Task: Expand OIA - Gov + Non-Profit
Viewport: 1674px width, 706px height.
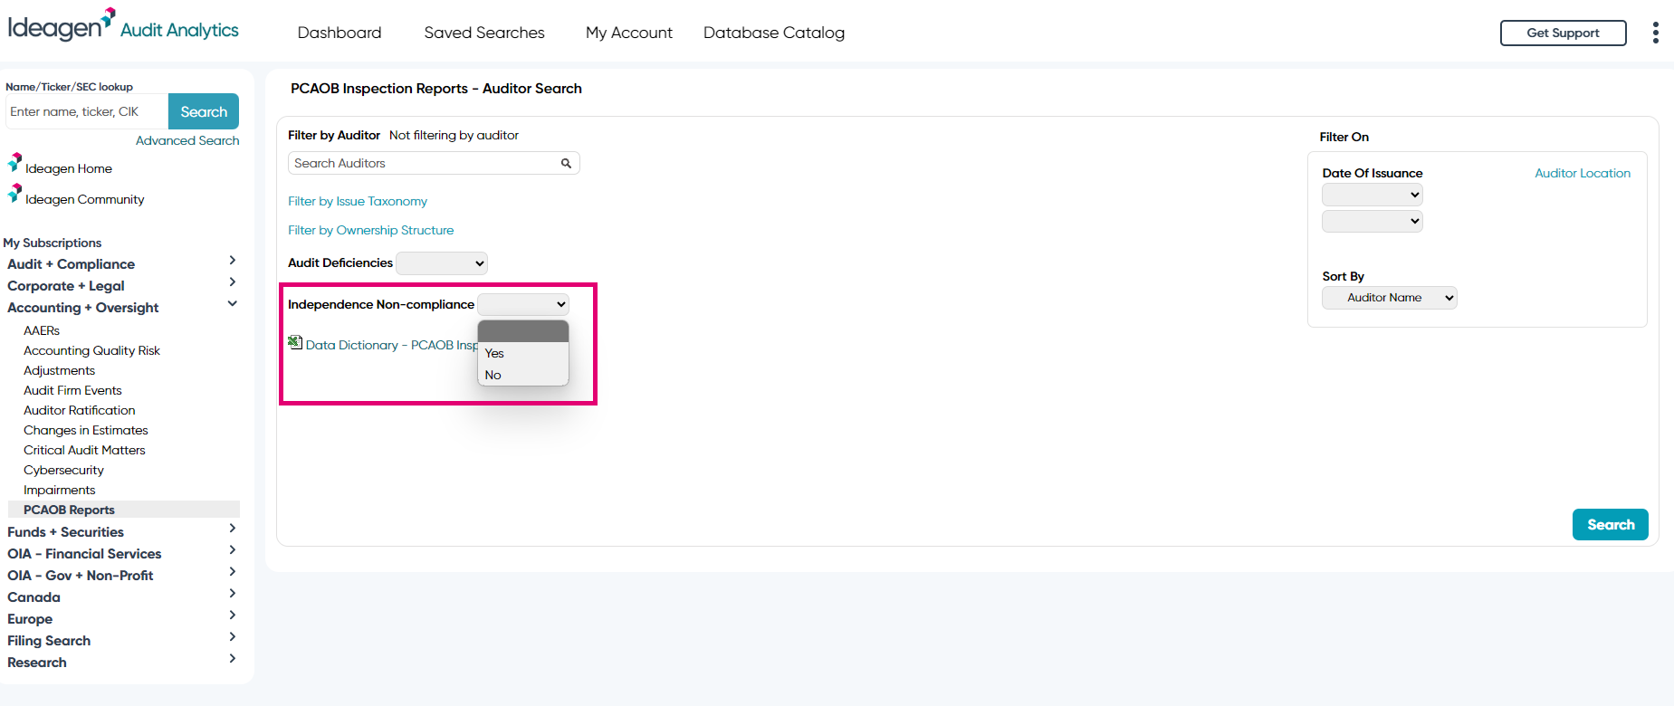Action: point(122,575)
